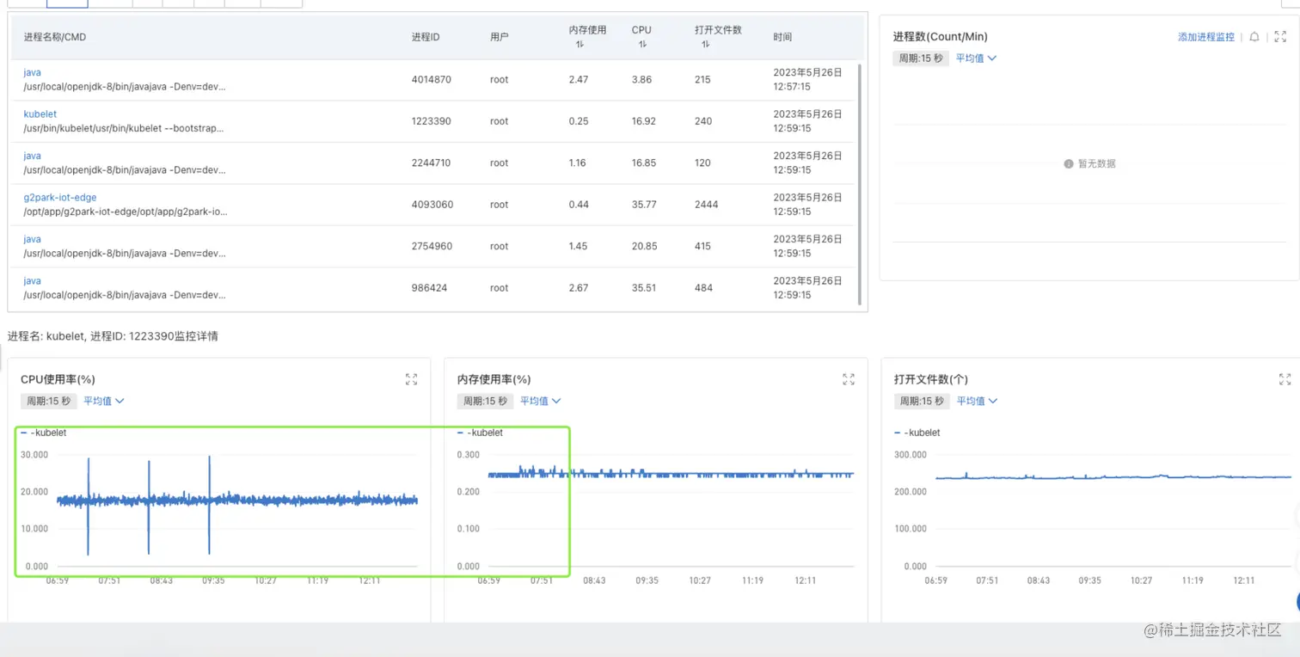This screenshot has width=1300, height=657.
Task: Expand the 内存使用率 chart to fullscreen
Action: [x=849, y=379]
